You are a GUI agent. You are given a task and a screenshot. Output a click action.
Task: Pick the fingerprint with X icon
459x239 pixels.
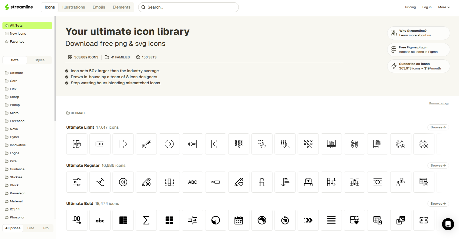[424, 144]
